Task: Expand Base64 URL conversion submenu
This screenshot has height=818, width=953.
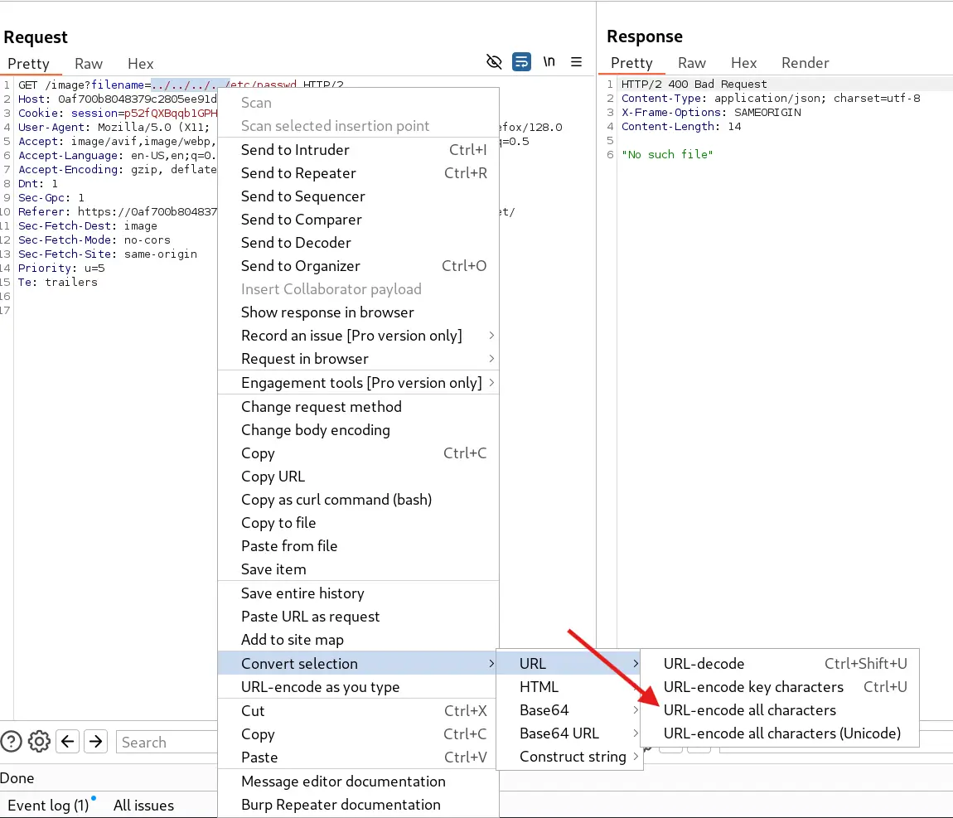Action: 569,733
